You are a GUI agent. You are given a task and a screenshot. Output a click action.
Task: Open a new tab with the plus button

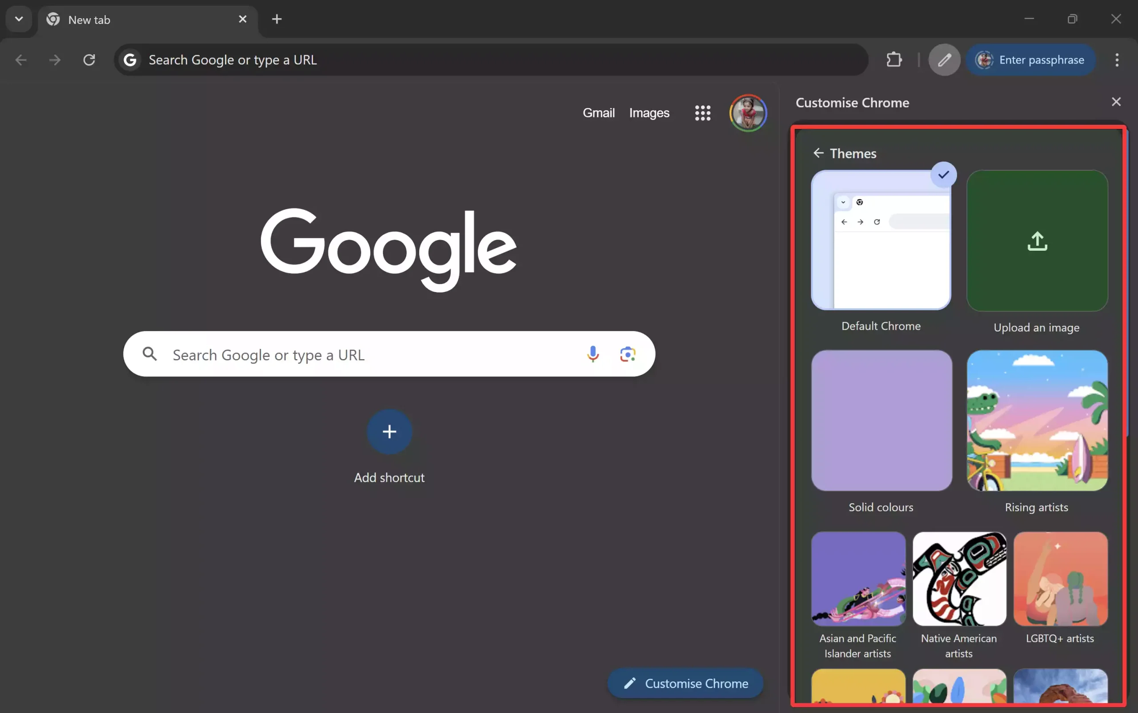pos(277,19)
